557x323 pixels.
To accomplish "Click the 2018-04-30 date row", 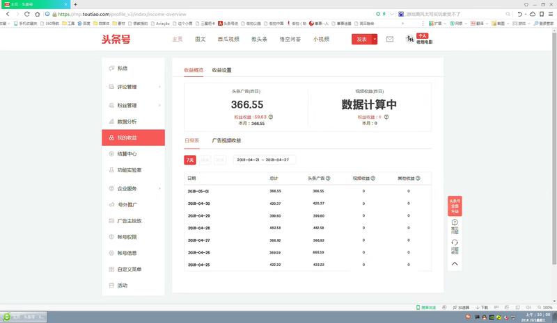I will [x=308, y=204].
